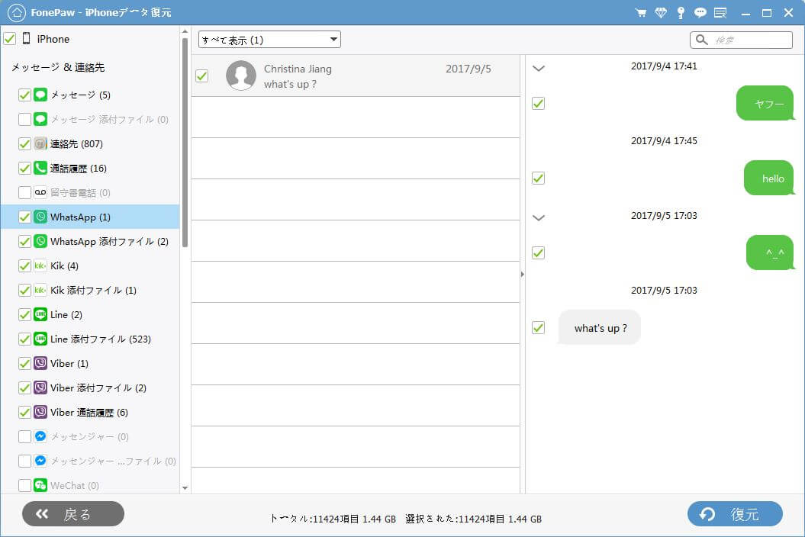Uncheck the メッセージ (5) checkbox
The width and height of the screenshot is (805, 537).
[x=24, y=95]
